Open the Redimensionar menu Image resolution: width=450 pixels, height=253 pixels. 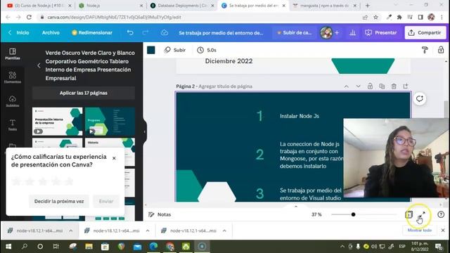click(x=92, y=33)
